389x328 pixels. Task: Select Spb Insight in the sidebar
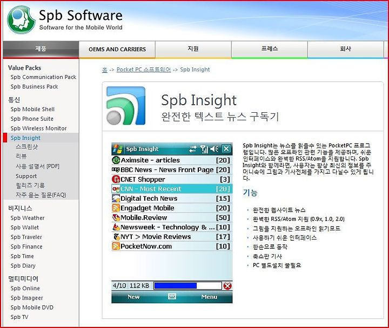click(x=25, y=138)
